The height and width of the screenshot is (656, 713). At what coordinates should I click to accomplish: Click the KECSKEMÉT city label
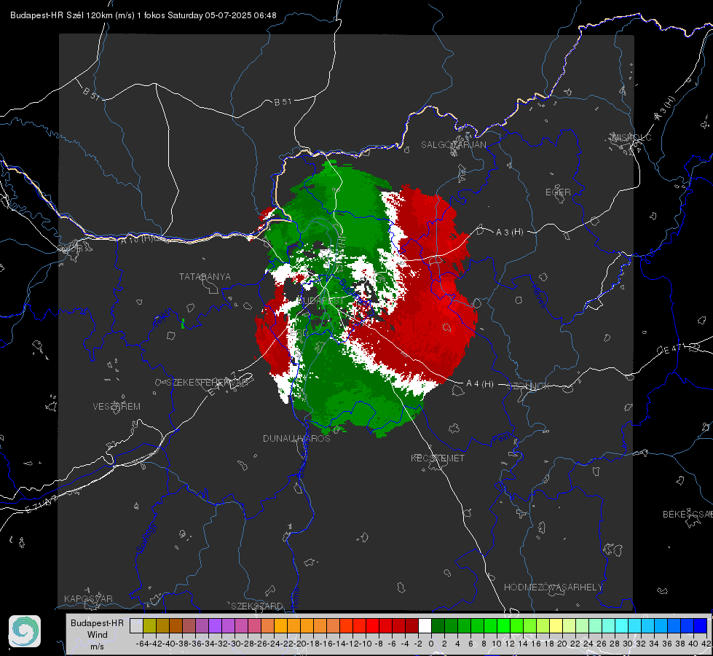tap(438, 458)
